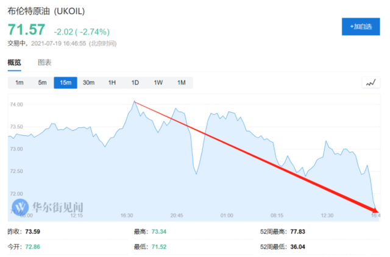Click the 73.00 y-axis label

point(16,149)
